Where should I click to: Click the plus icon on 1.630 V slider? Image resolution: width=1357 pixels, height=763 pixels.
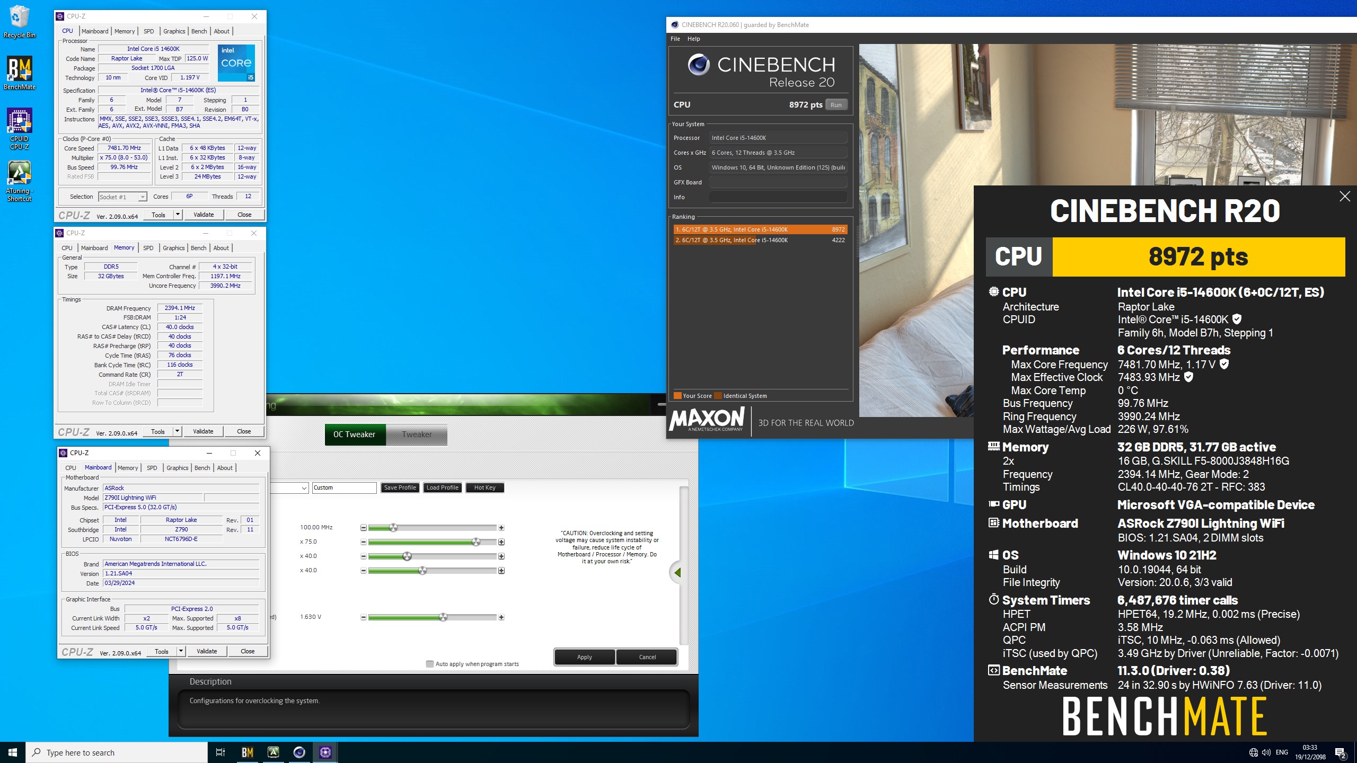(x=501, y=617)
